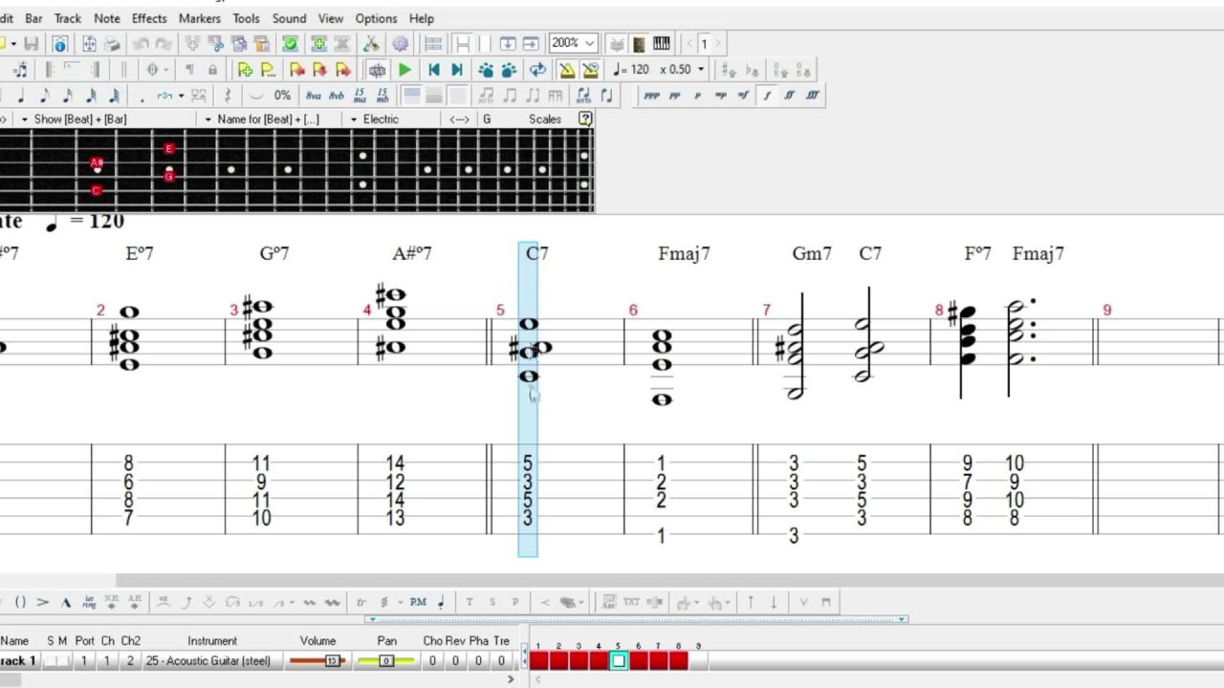Select the forte dynamic icon

[767, 96]
